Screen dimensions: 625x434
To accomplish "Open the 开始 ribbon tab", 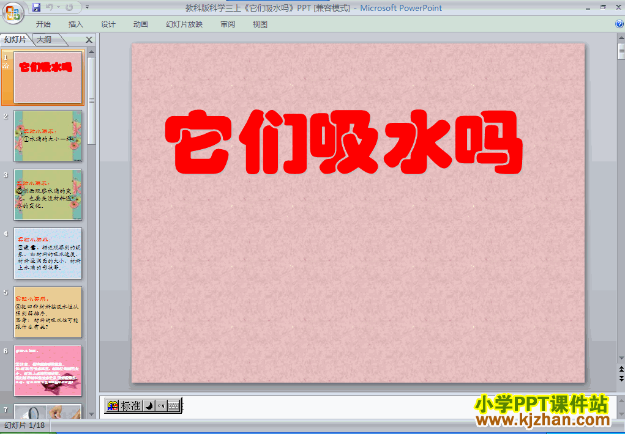I will click(43, 24).
